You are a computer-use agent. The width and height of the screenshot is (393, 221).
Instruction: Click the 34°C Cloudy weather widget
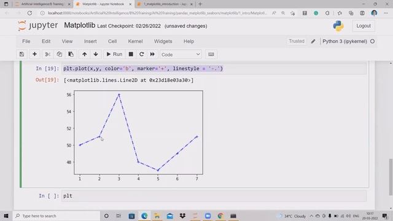[292, 216]
